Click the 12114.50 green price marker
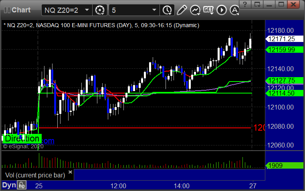 coord(285,93)
